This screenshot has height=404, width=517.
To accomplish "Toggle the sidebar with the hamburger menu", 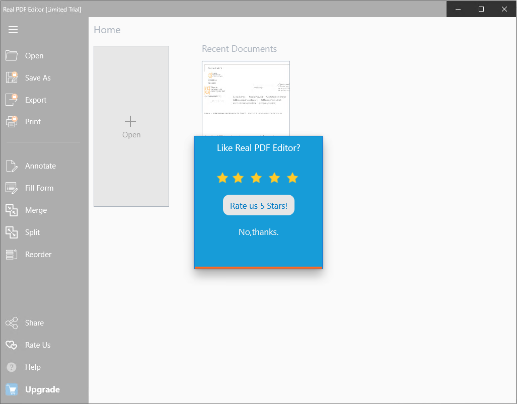I will (x=13, y=29).
